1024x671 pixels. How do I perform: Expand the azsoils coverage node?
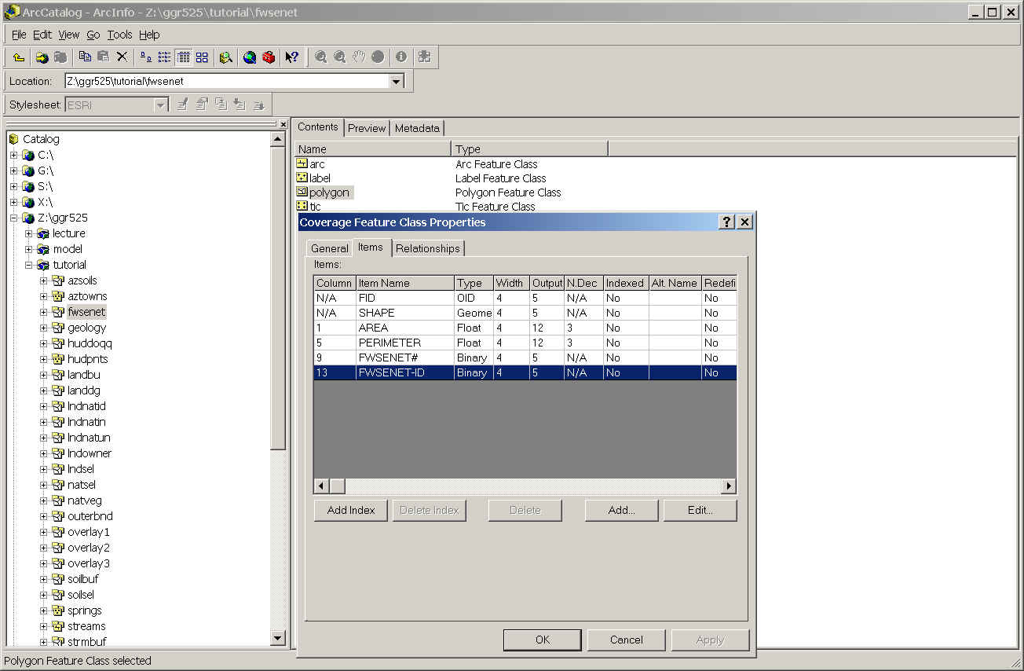click(44, 280)
